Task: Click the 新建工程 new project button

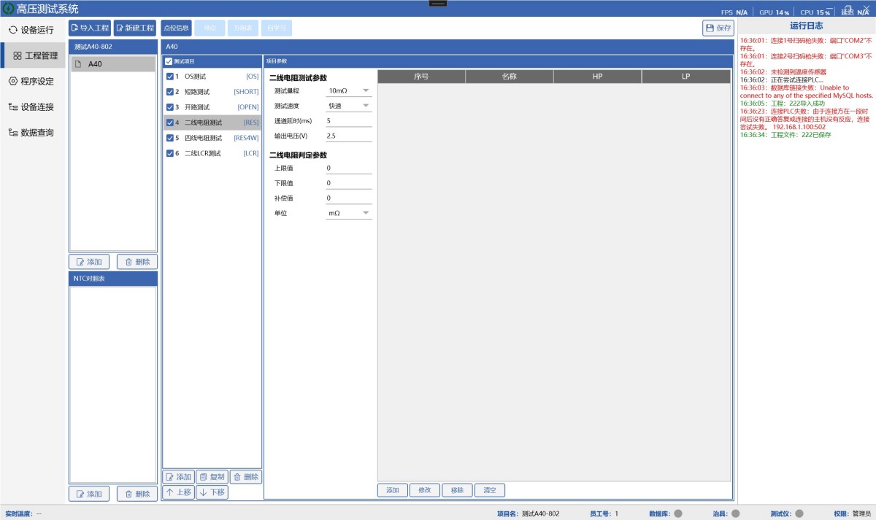Action: (x=134, y=28)
